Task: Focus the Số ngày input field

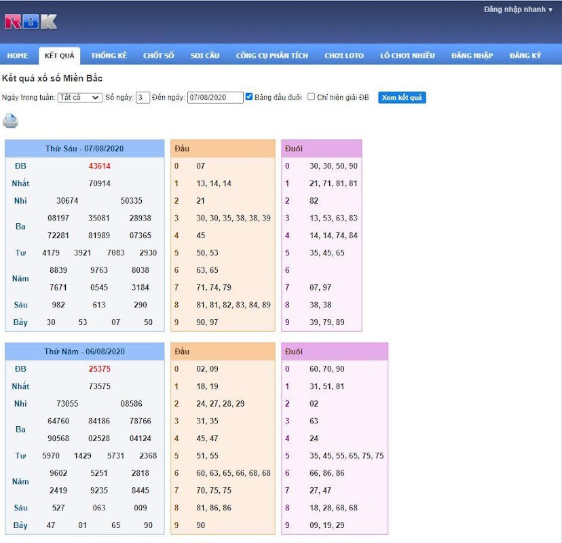Action: 143,98
